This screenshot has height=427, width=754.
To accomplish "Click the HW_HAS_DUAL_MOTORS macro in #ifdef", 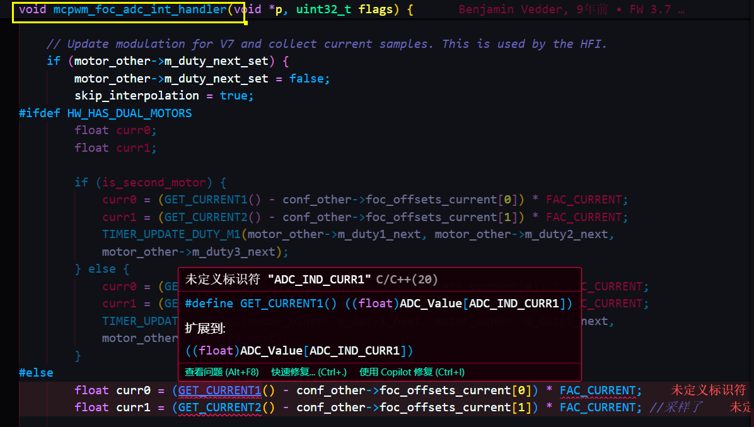I will [x=129, y=113].
